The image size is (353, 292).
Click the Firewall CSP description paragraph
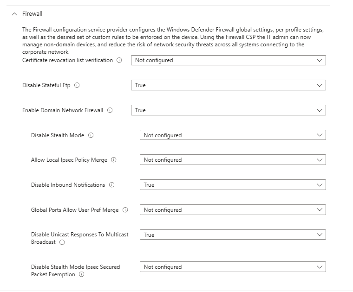click(173, 41)
